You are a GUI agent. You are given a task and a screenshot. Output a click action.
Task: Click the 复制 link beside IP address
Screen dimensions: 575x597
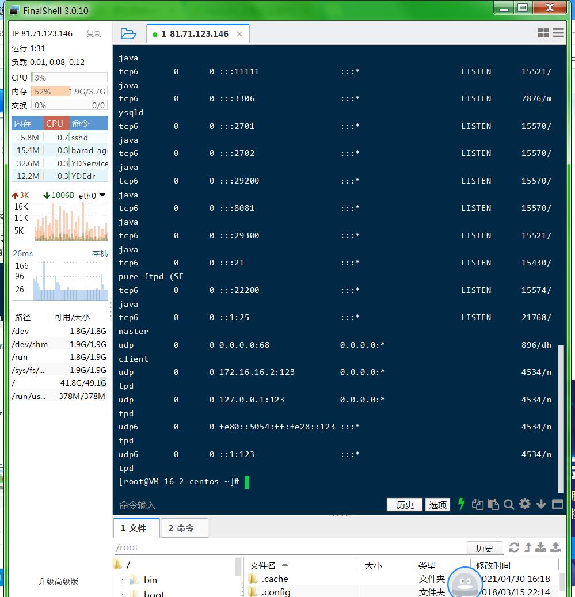tap(94, 33)
